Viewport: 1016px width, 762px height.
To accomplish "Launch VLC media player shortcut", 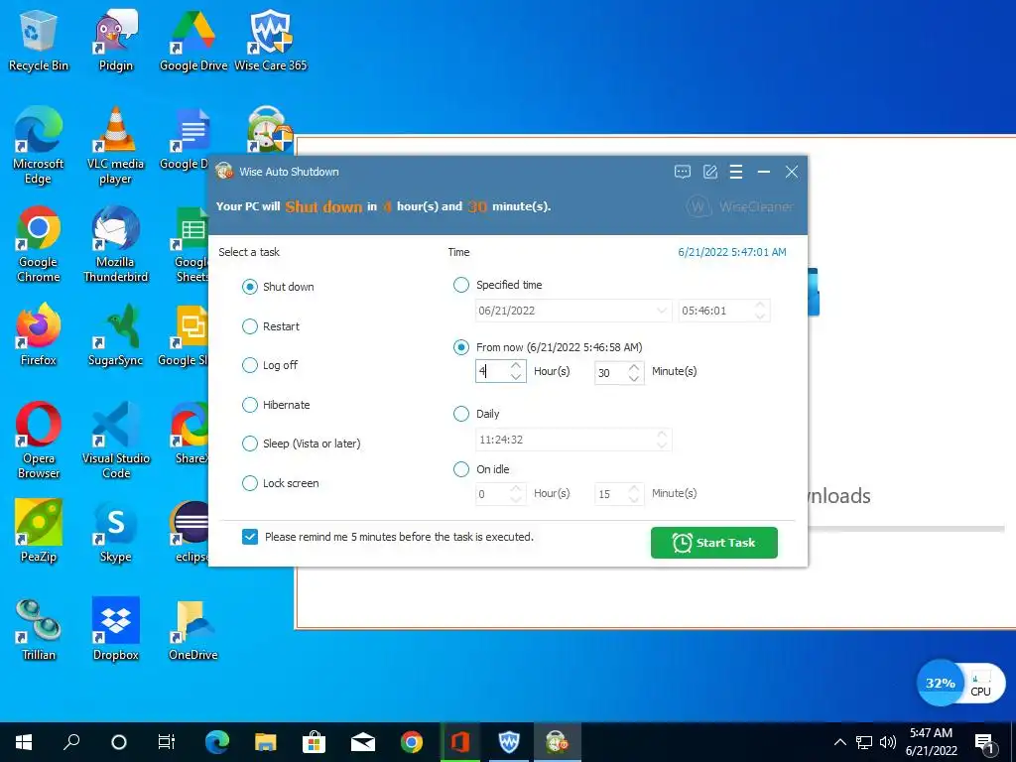I will (x=115, y=147).
